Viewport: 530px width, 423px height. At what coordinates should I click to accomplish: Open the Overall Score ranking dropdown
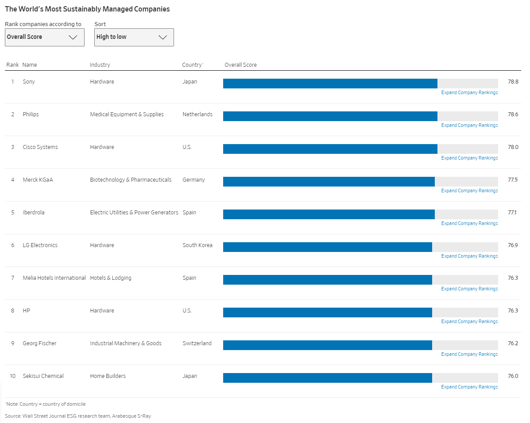click(45, 37)
